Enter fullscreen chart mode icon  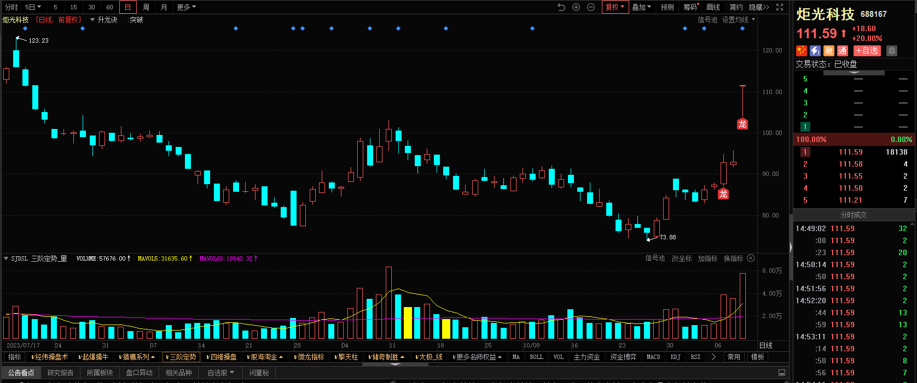pyautogui.click(x=780, y=7)
